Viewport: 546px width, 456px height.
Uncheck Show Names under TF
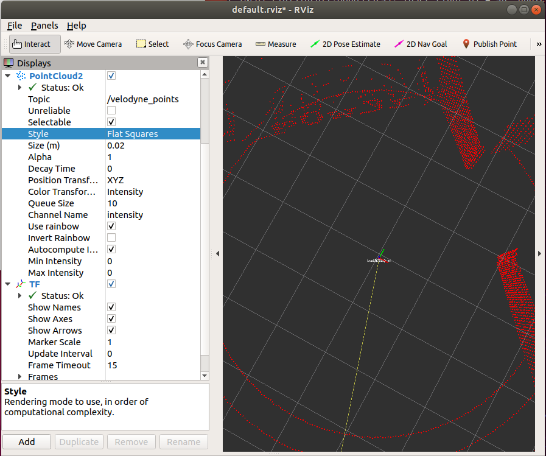[x=111, y=307]
